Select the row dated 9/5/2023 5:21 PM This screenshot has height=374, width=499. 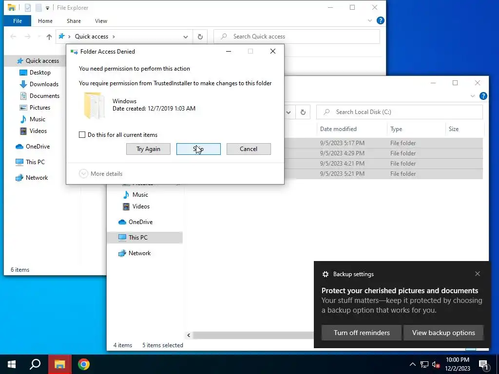point(384,174)
